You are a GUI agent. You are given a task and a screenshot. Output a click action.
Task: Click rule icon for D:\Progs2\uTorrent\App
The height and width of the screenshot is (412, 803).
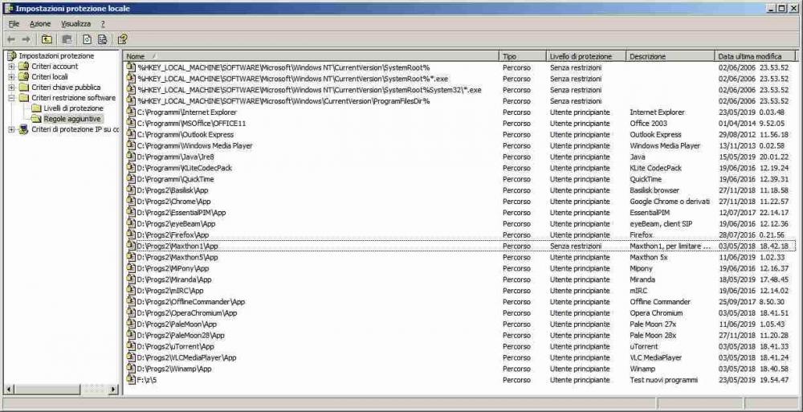click(x=131, y=346)
